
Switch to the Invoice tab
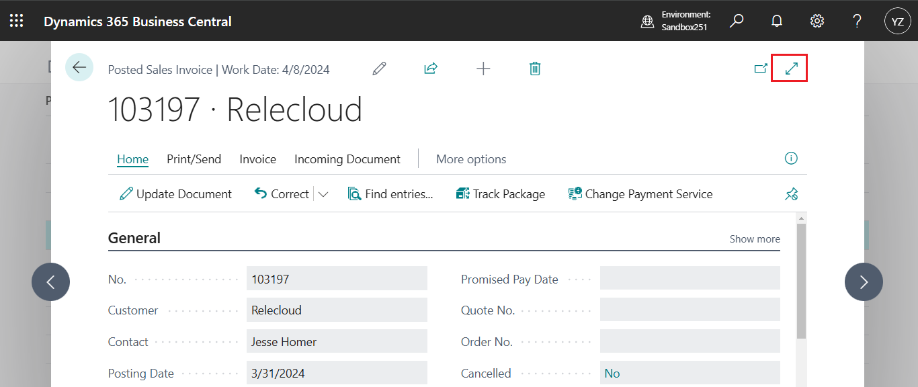pyautogui.click(x=257, y=159)
